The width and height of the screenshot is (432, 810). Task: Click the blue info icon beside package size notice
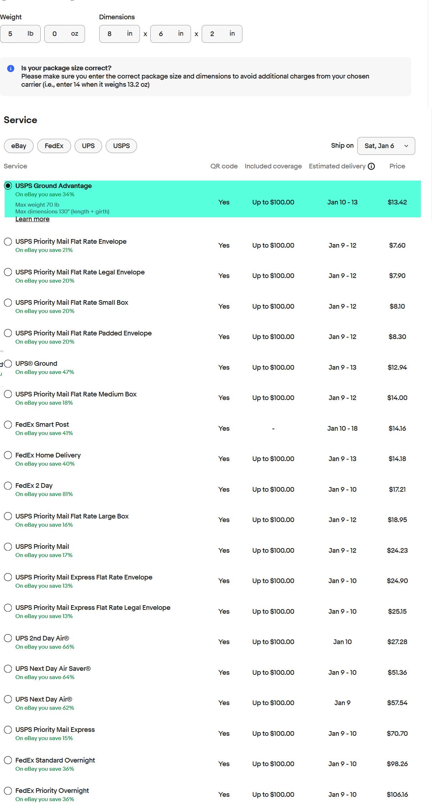coord(11,68)
